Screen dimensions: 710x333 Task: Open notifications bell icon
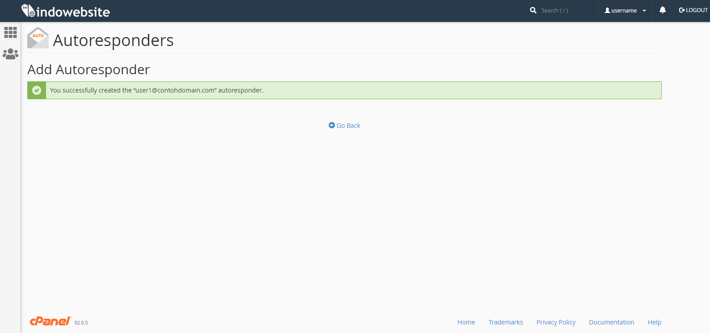coord(663,10)
